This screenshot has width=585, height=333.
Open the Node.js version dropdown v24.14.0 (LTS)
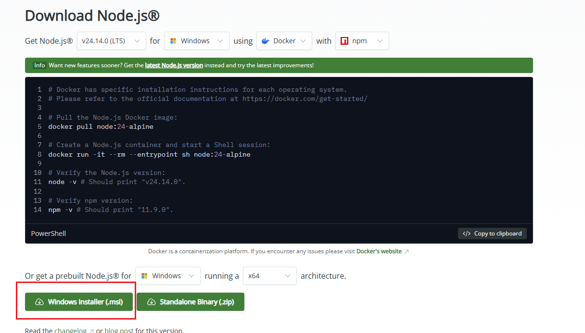(111, 41)
